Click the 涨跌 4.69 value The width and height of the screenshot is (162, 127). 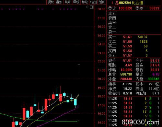(129, 65)
